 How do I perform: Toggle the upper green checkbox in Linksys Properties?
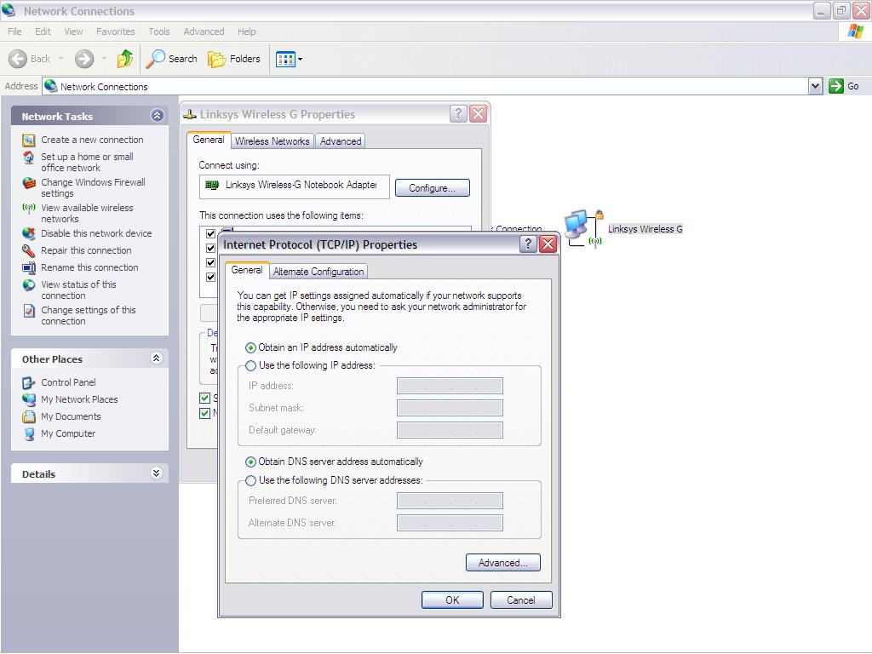pos(204,398)
